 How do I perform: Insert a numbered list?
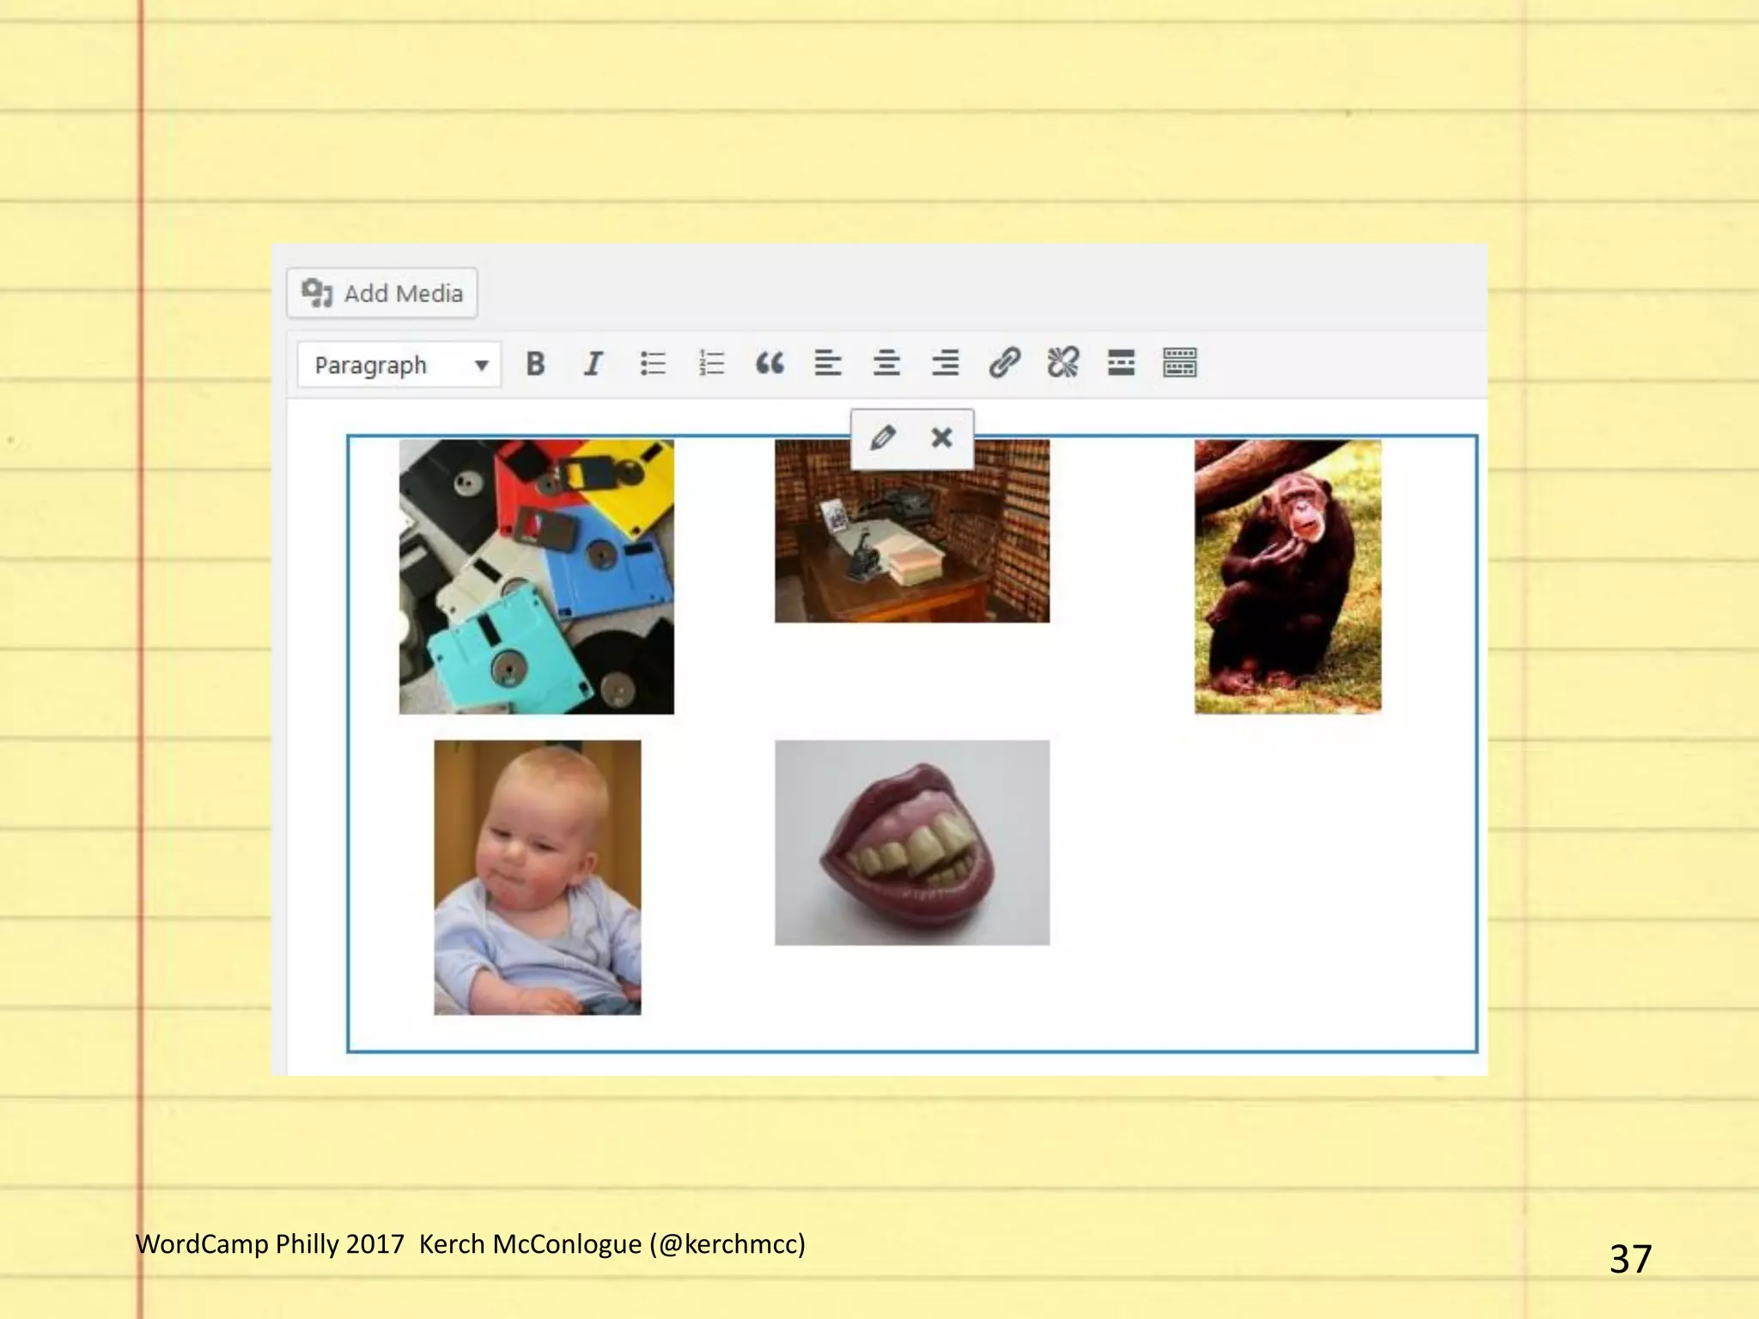coord(711,364)
